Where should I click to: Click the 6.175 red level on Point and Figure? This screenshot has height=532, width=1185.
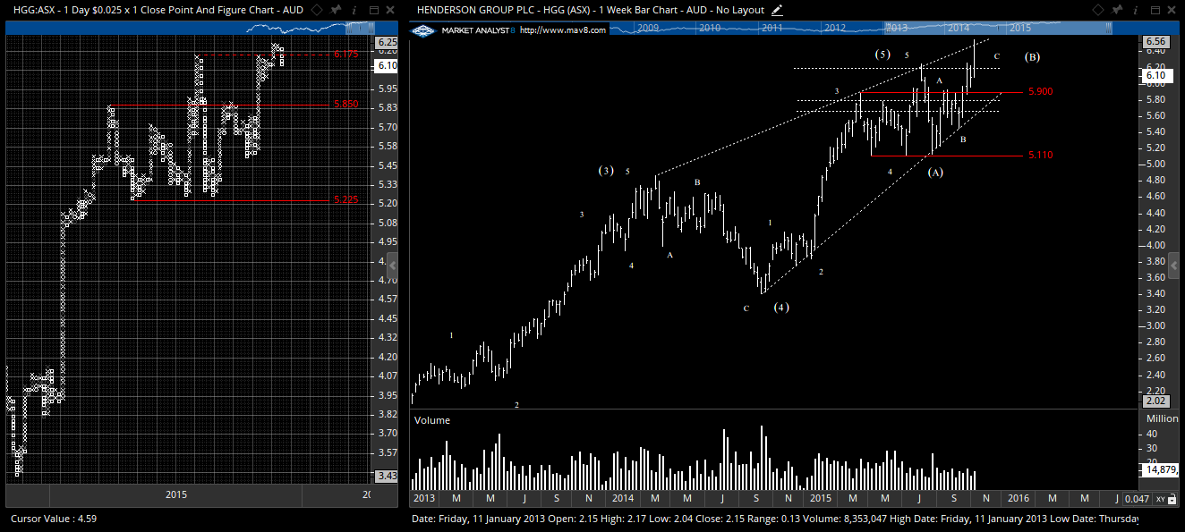[x=345, y=55]
